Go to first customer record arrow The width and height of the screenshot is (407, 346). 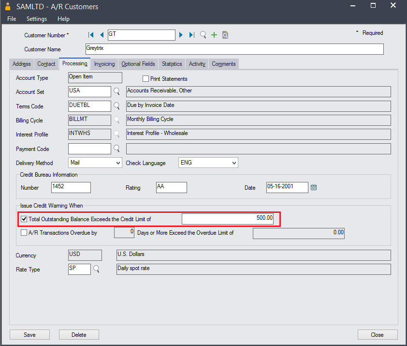click(x=91, y=35)
